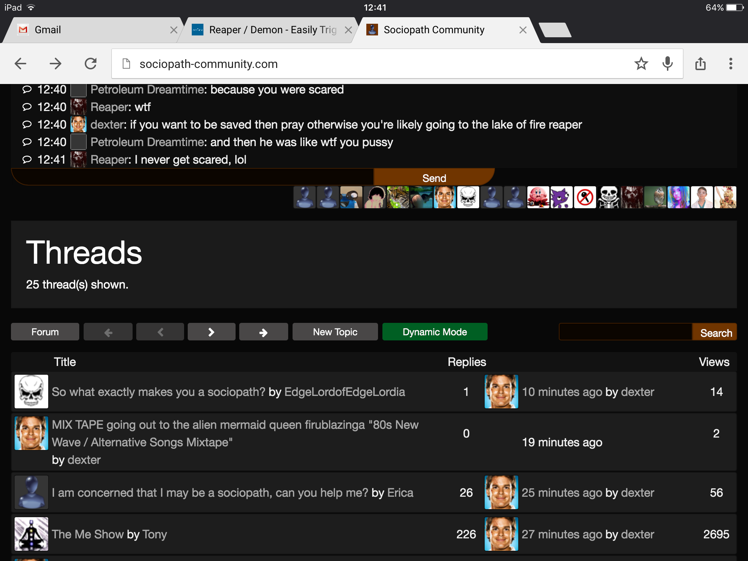Open the purple ghost avatar in online users

point(561,197)
